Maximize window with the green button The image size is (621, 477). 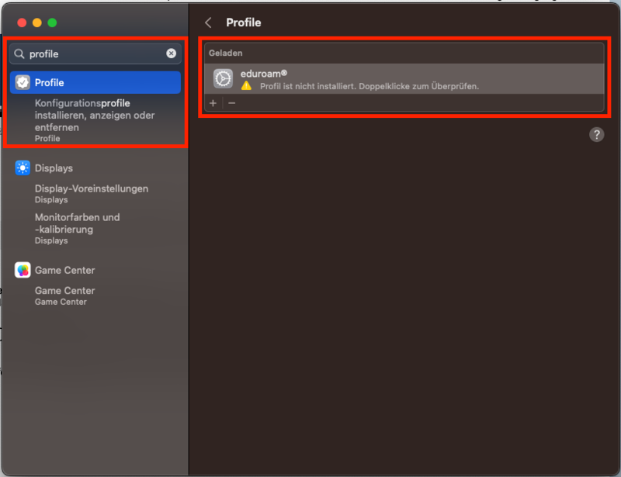(x=52, y=23)
